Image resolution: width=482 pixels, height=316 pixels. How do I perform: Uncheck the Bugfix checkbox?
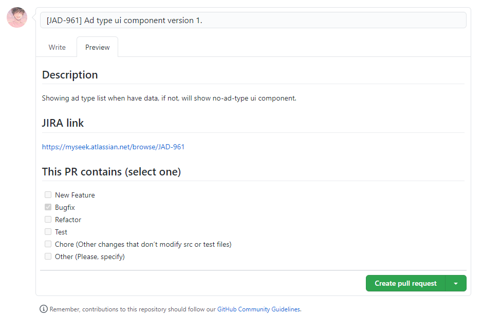point(48,207)
